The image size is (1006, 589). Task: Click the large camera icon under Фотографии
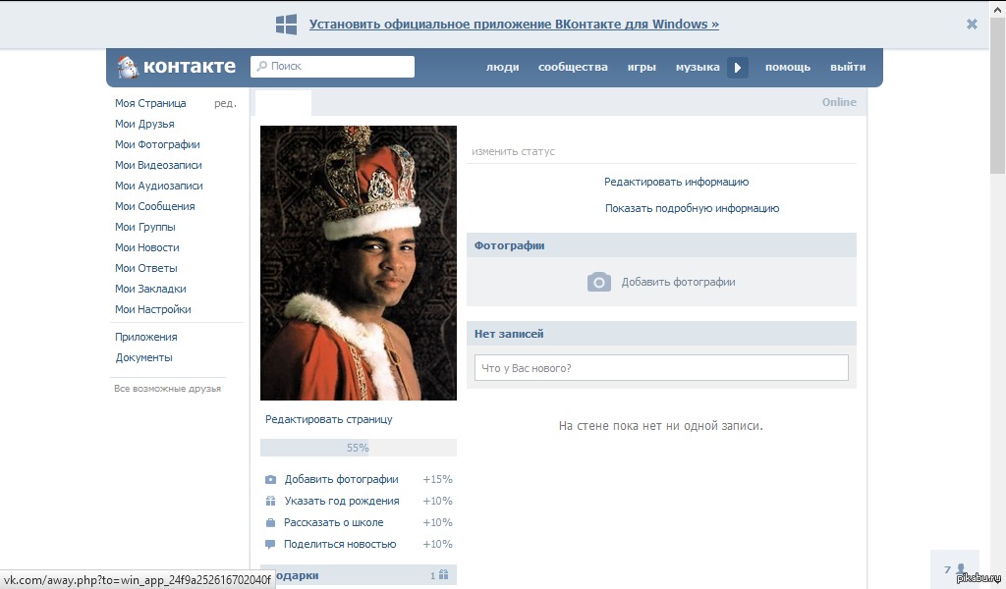[599, 283]
